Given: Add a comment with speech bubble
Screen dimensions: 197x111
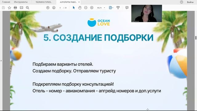Looking at the screenshot, I should pos(127,8).
